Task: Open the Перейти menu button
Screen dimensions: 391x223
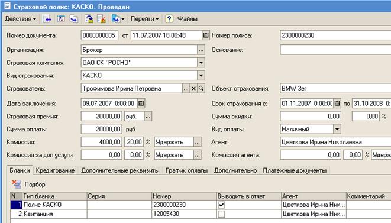Action: [145, 19]
